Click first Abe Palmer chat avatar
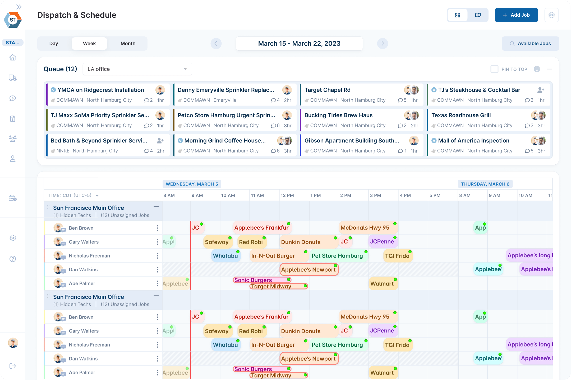The height and width of the screenshot is (380, 571). (x=59, y=283)
